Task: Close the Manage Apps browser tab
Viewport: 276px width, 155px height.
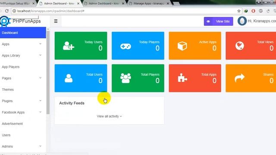Action: 168,3
